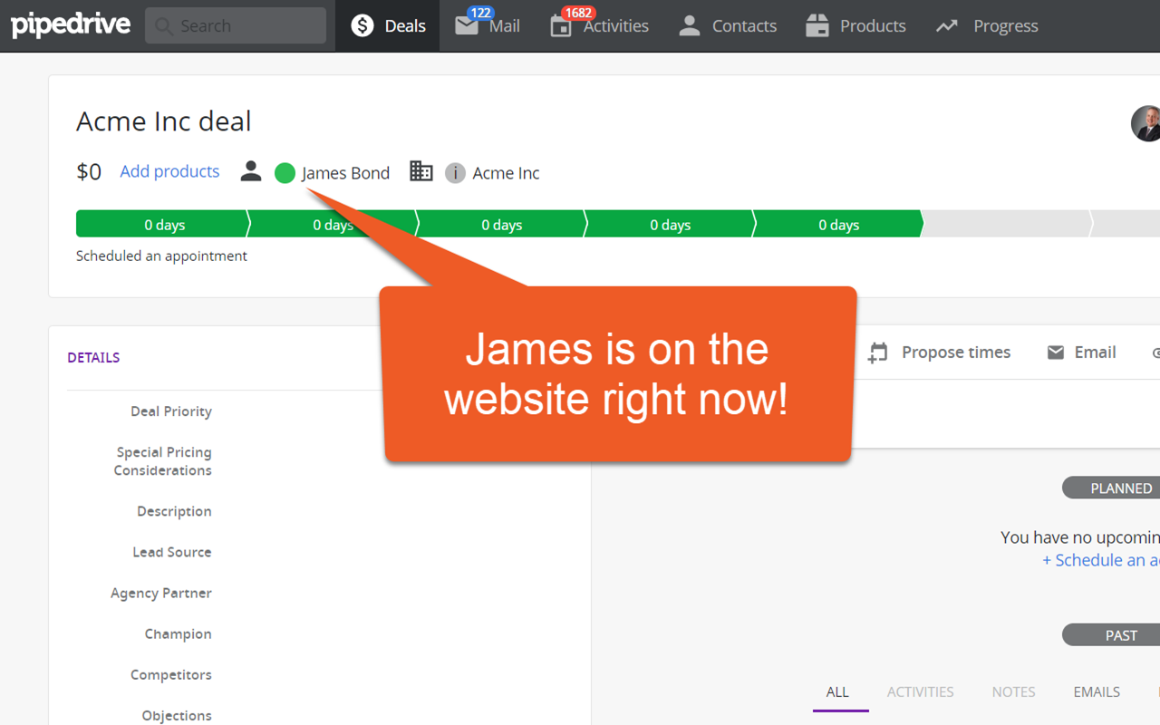Select the ACTIVITIES history tab
The image size is (1160, 725).
pyautogui.click(x=920, y=691)
